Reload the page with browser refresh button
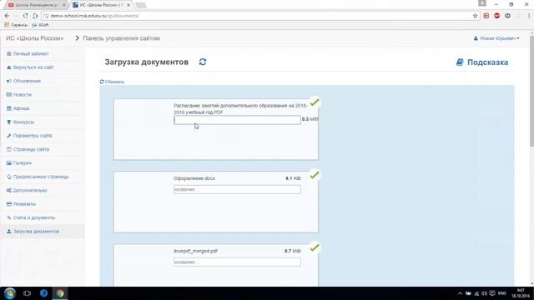The image size is (534, 300). pos(26,16)
